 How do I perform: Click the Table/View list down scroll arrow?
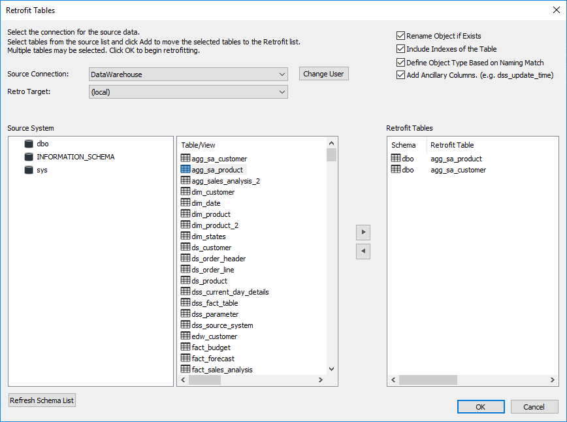(331, 369)
